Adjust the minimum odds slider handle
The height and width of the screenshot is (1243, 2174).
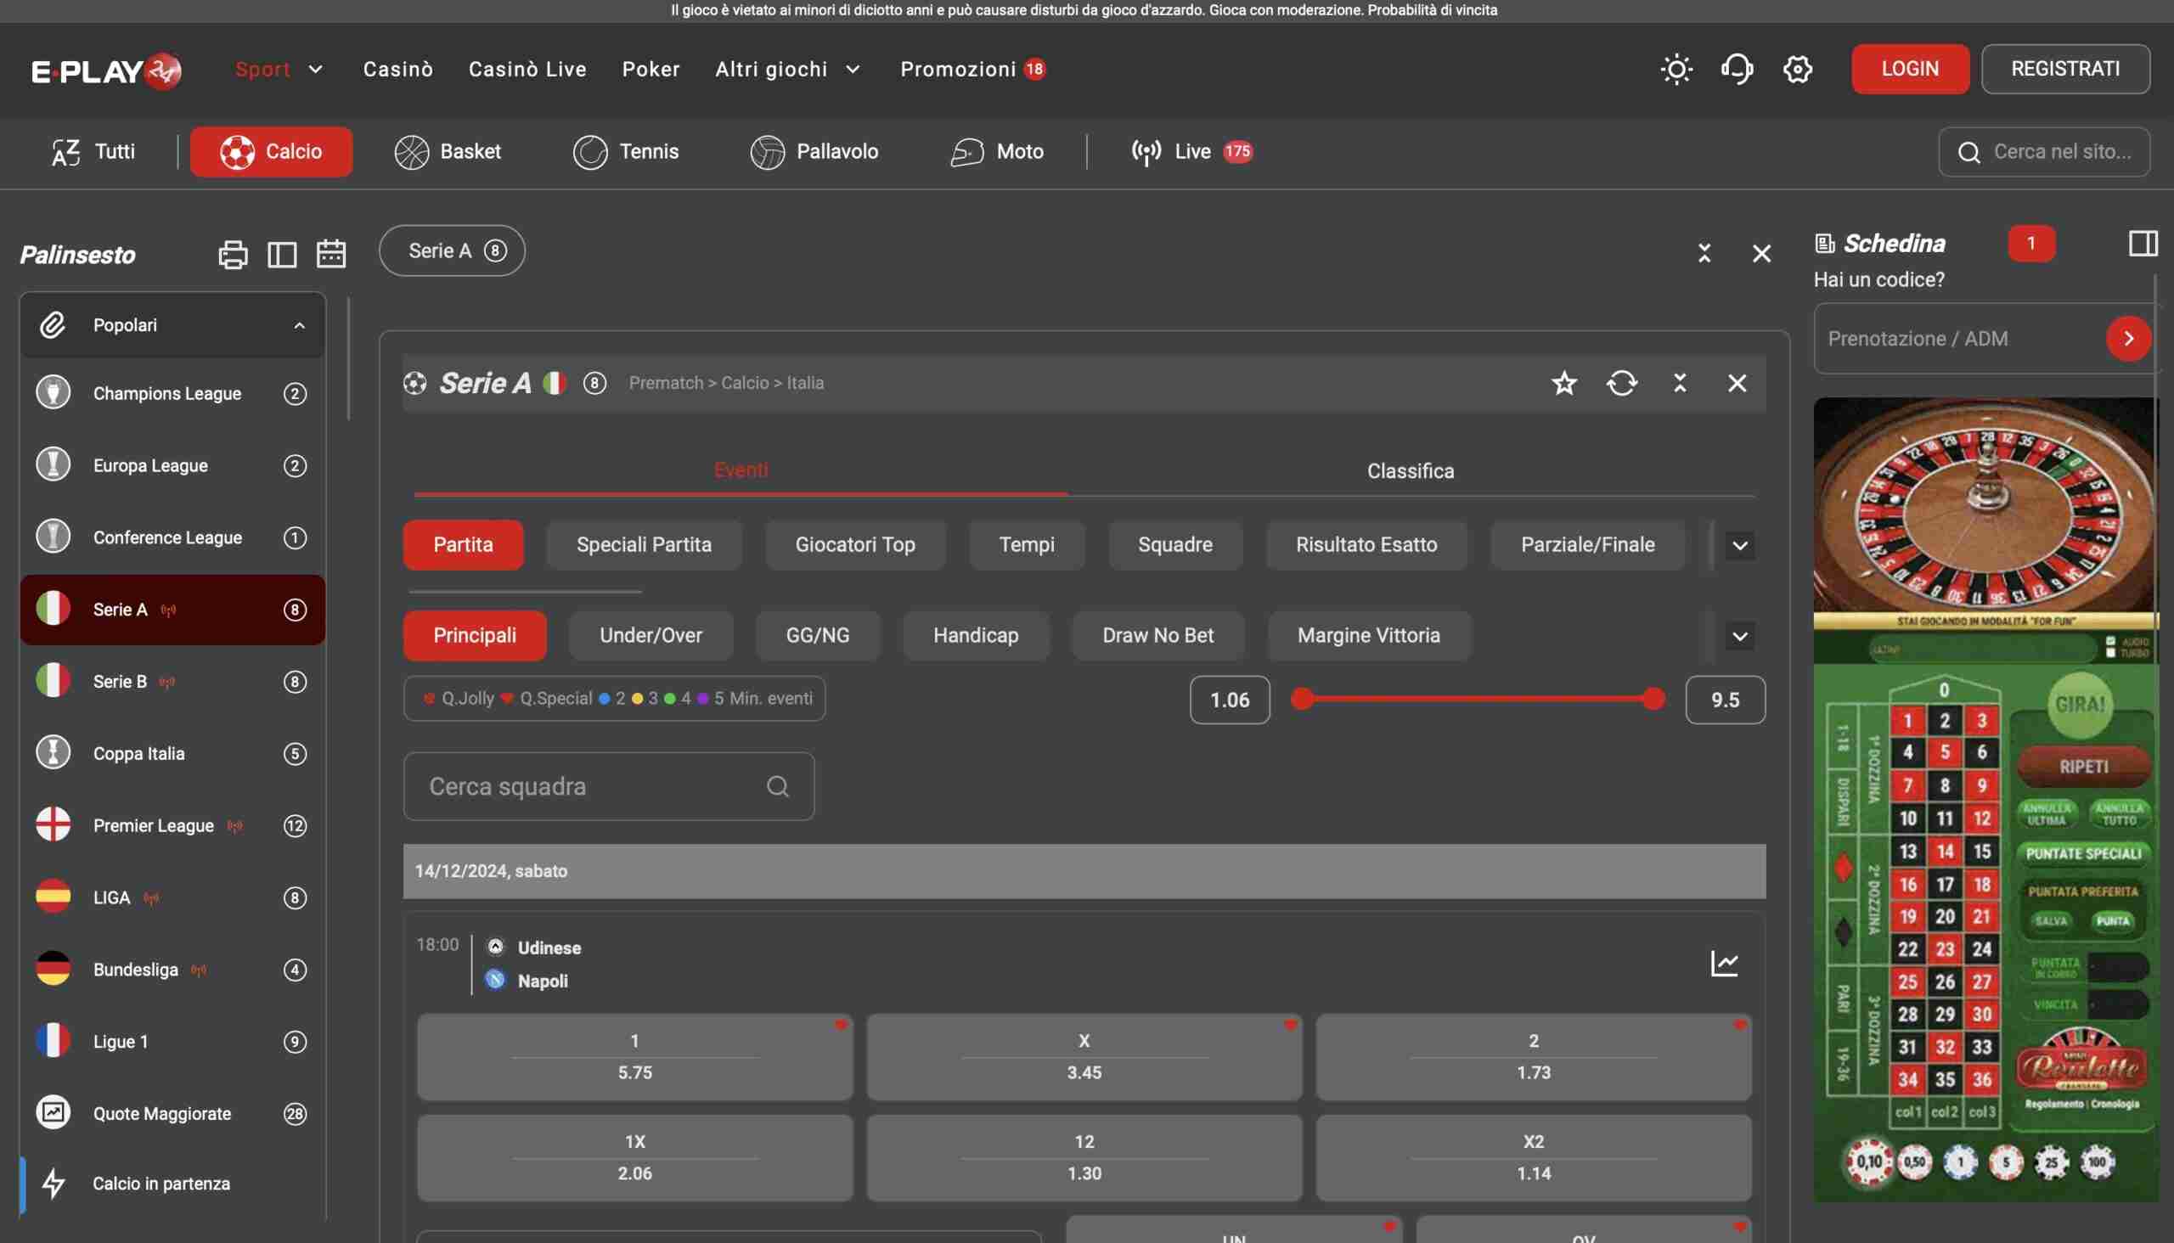coord(1302,700)
